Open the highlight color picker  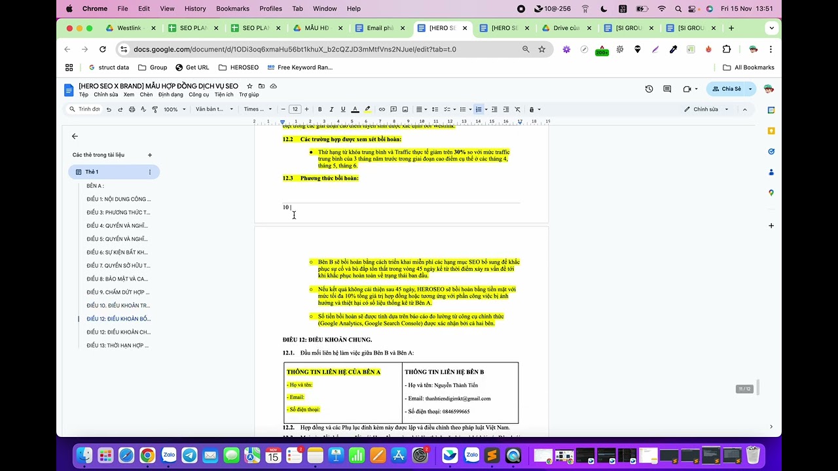pos(367,109)
